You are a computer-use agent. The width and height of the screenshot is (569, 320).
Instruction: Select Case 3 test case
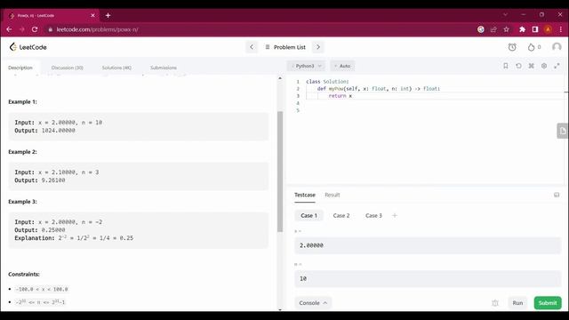373,215
